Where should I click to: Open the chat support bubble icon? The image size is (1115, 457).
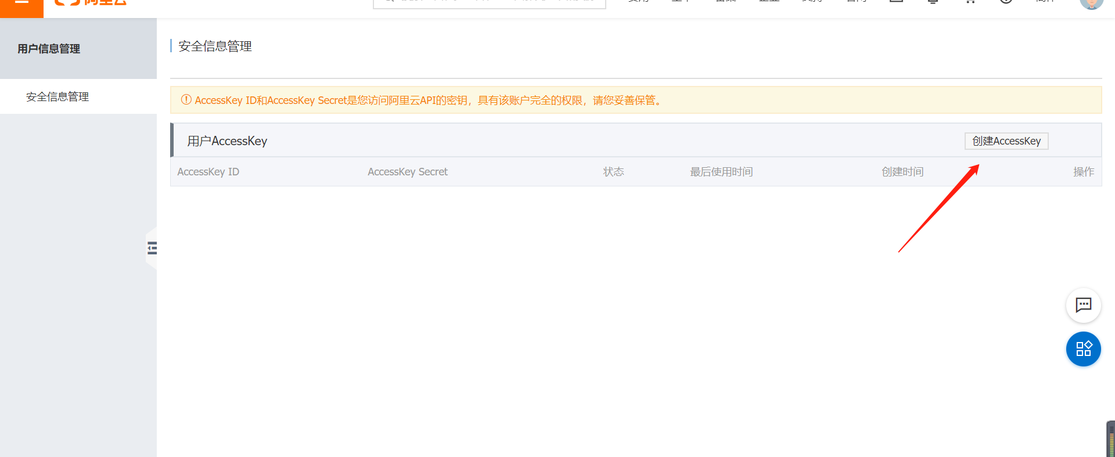1084,305
